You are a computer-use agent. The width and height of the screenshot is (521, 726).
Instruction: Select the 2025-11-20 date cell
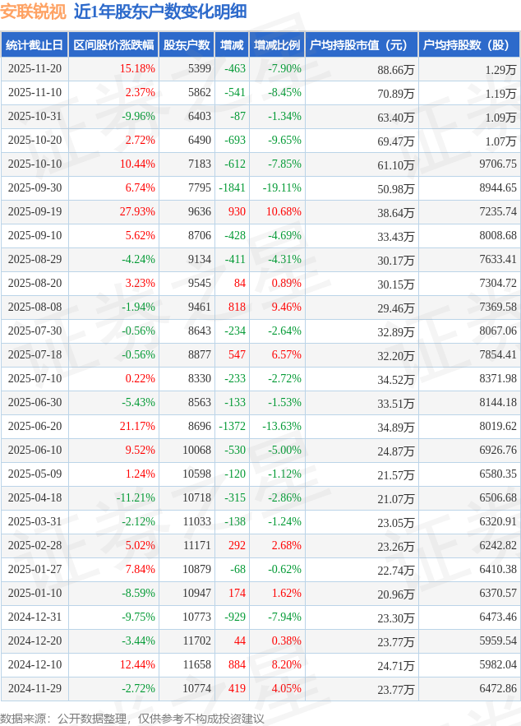point(35,69)
